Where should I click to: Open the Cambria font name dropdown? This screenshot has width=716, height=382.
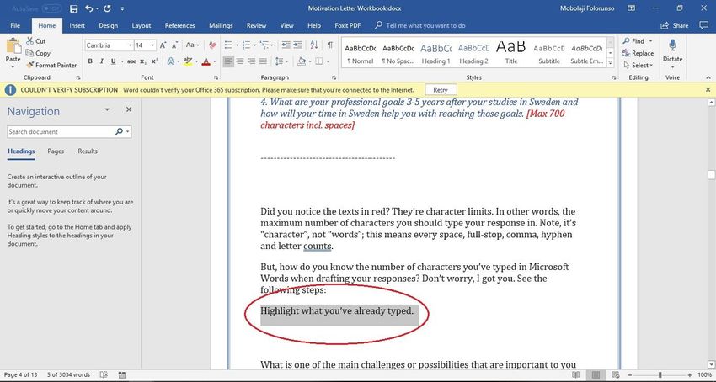pos(128,45)
